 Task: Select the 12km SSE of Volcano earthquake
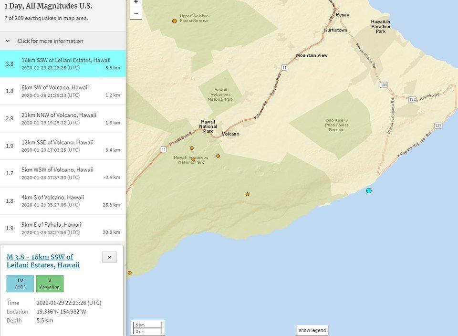(63, 146)
